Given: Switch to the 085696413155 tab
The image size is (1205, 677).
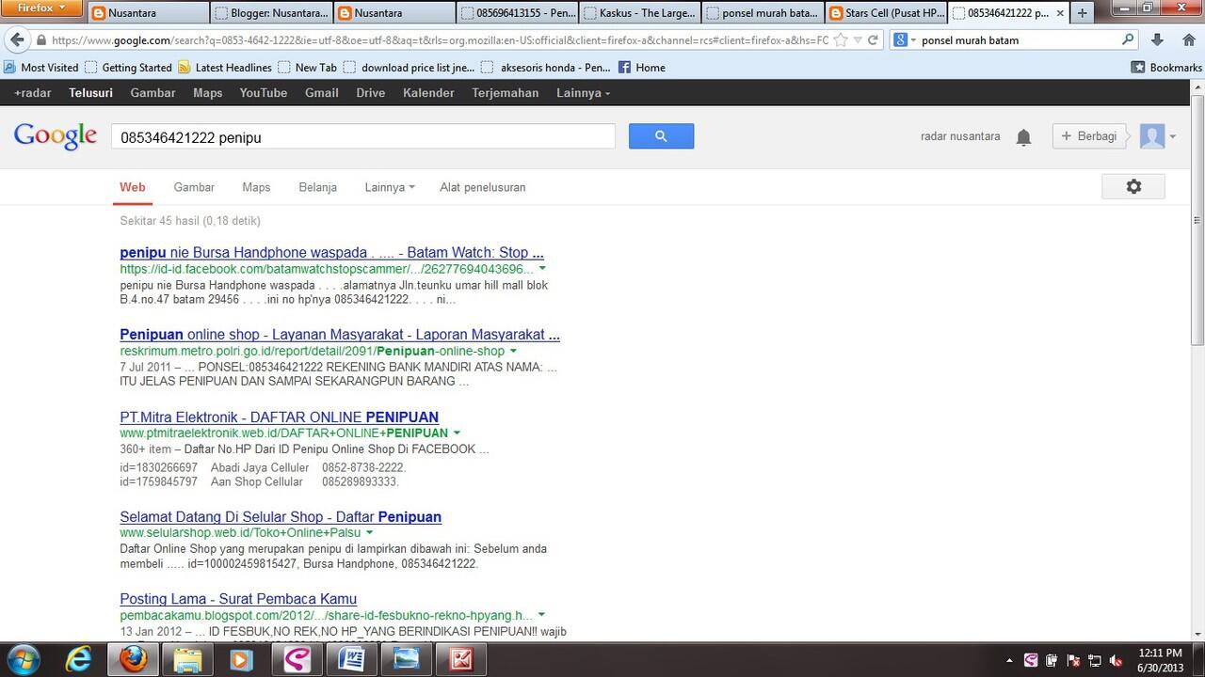Looking at the screenshot, I should point(518,13).
